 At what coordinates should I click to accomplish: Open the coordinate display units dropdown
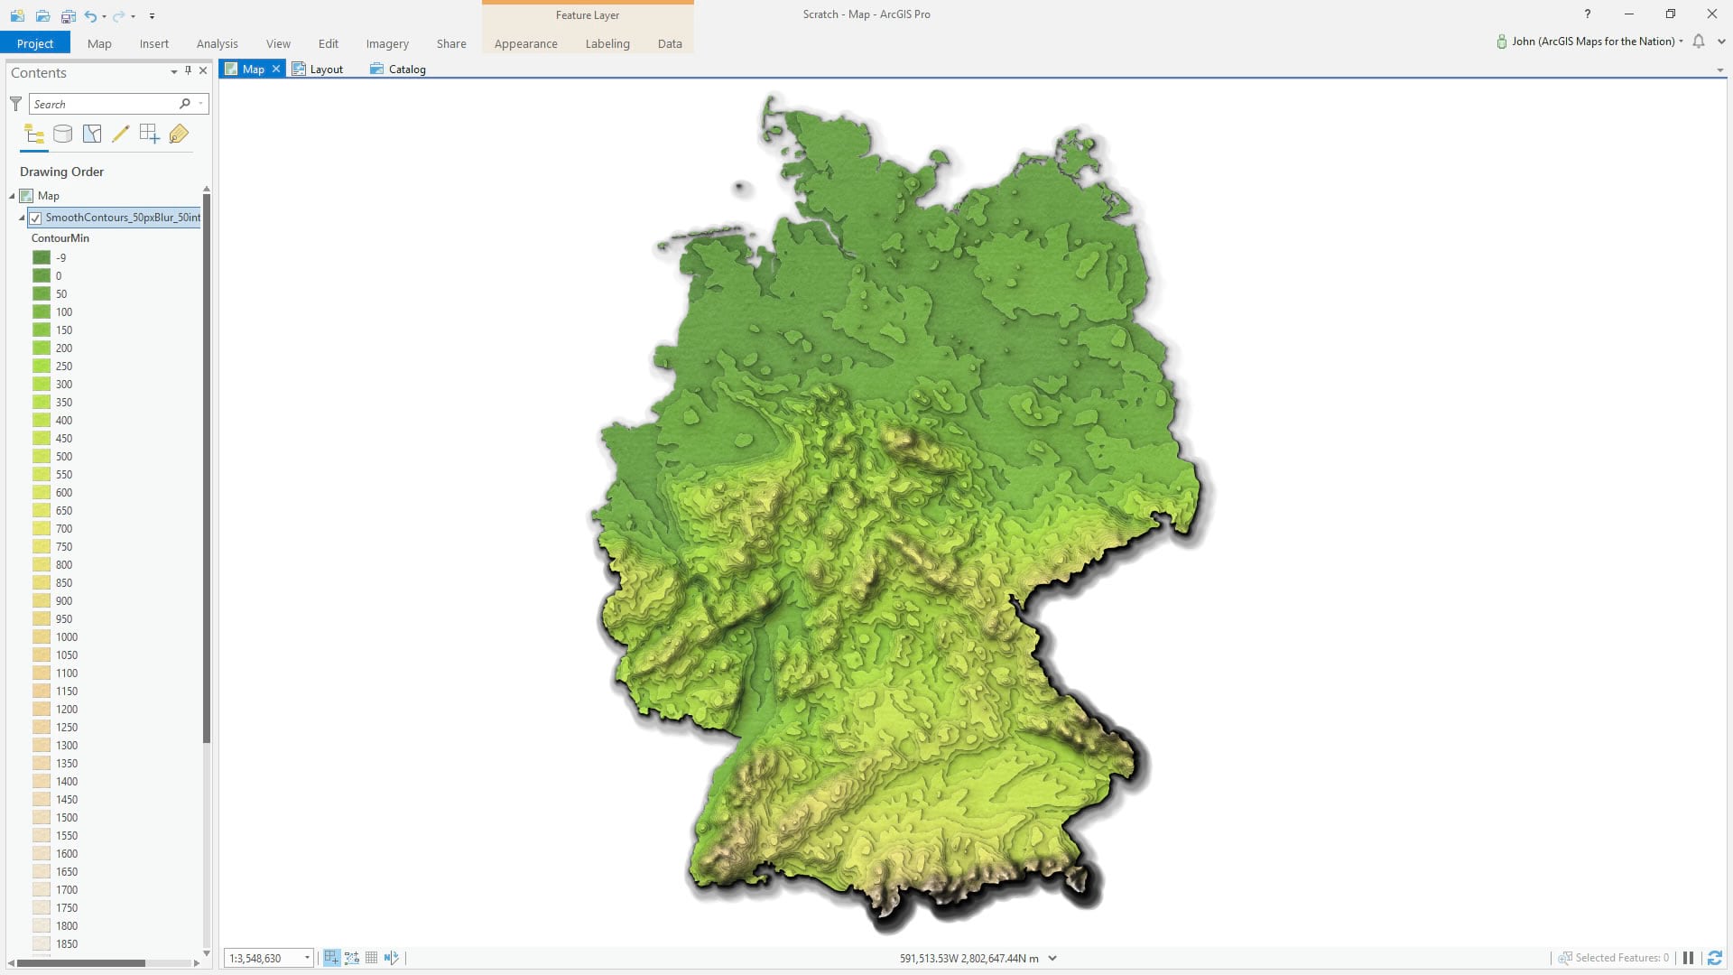1052,959
